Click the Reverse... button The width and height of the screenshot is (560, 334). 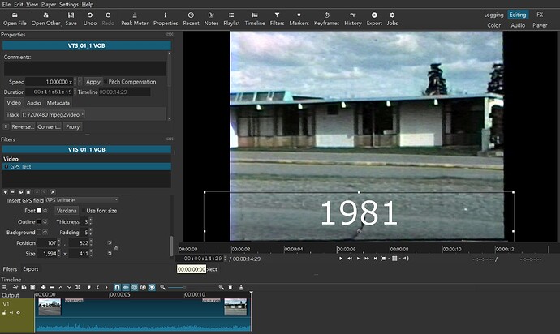pos(23,126)
